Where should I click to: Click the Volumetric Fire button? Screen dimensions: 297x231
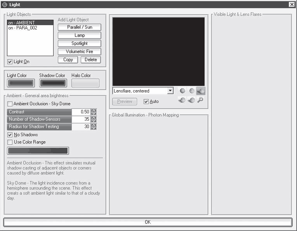point(79,51)
